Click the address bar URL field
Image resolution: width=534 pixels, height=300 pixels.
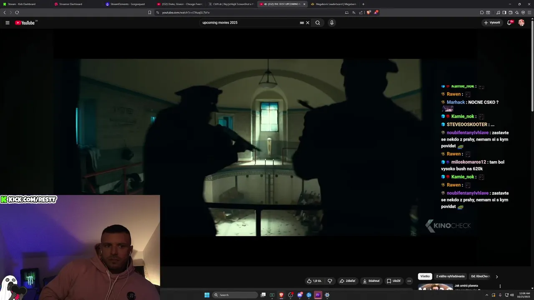(250, 12)
